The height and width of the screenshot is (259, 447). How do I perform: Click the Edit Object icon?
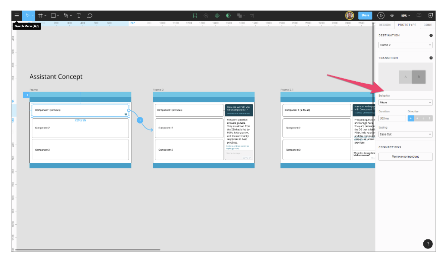click(195, 16)
